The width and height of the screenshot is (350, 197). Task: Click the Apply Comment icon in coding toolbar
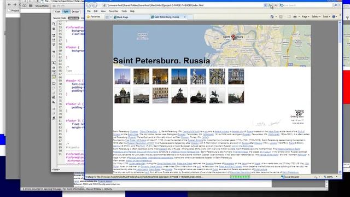point(54,84)
